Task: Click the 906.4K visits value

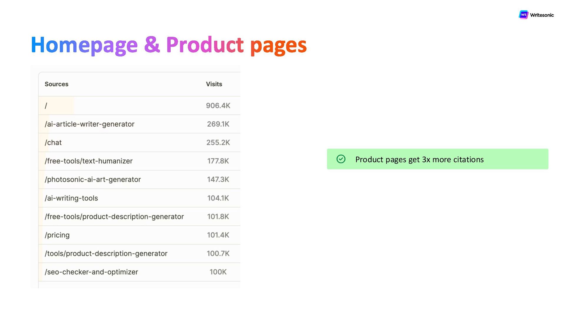Action: click(218, 106)
